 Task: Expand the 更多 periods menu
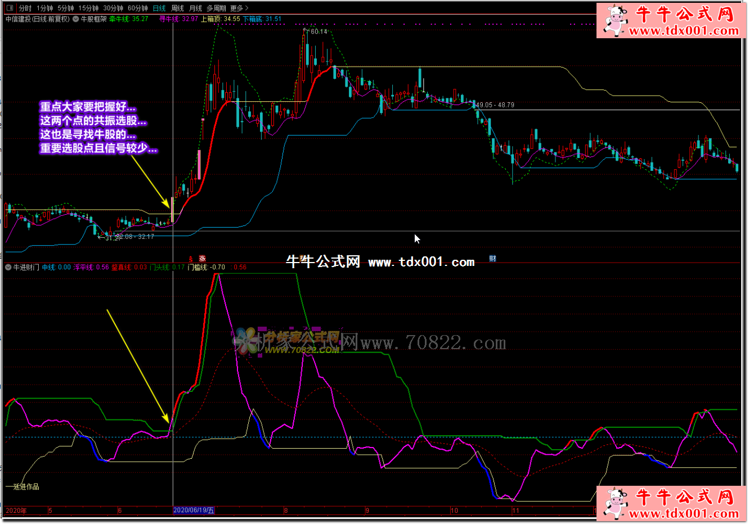click(x=239, y=8)
